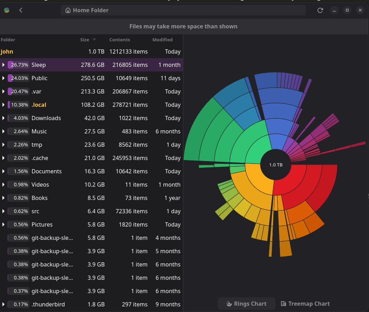The height and width of the screenshot is (312, 369).
Task: Expand the .var folder tree
Action: 3,91
